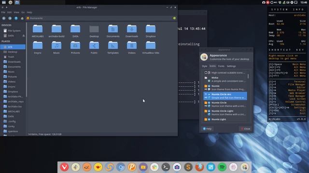This screenshot has width=309, height=173.
Task: Open the Videos folder icon in main pane
Action: click(x=132, y=45)
